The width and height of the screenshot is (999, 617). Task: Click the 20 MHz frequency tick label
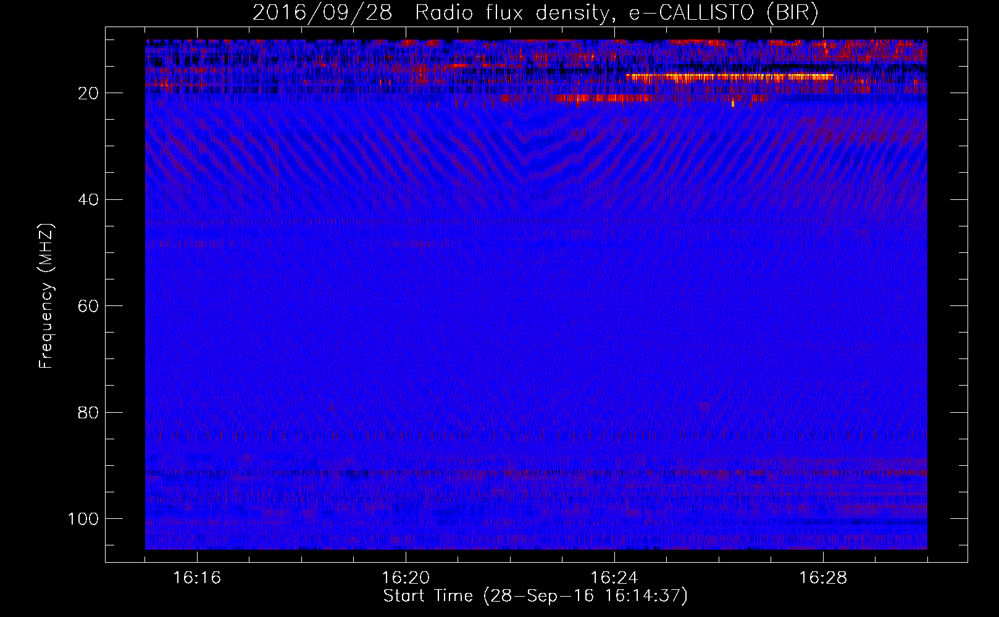click(x=88, y=93)
